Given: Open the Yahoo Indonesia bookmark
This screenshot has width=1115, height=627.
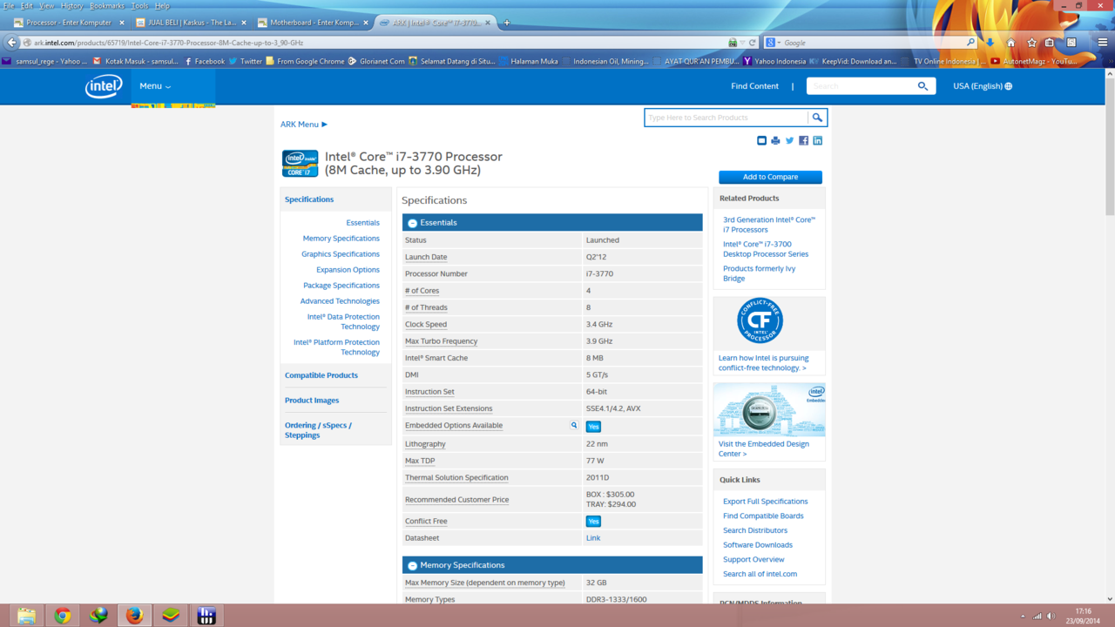Looking at the screenshot, I should click(774, 62).
